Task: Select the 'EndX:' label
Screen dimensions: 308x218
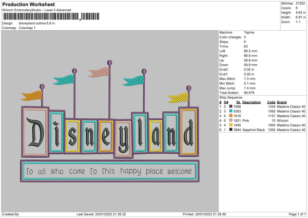Action: [x=224, y=69]
